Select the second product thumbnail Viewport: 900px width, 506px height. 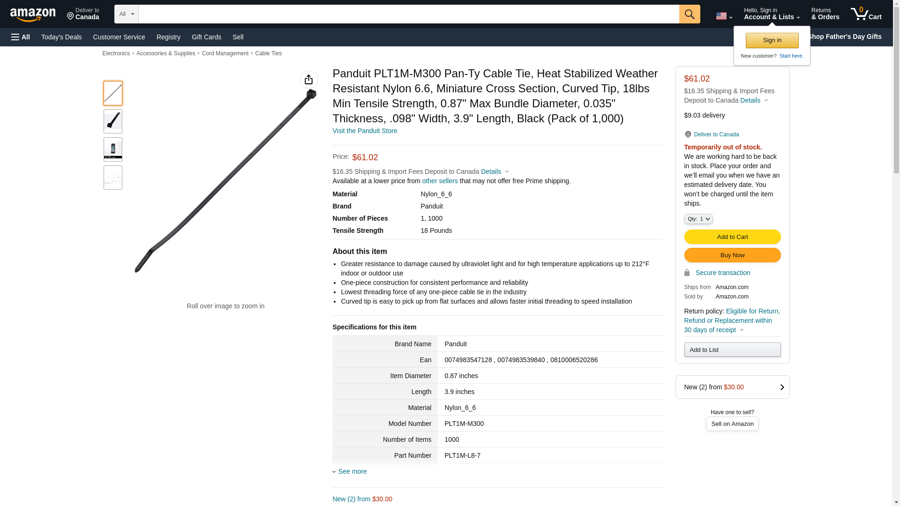click(x=112, y=121)
